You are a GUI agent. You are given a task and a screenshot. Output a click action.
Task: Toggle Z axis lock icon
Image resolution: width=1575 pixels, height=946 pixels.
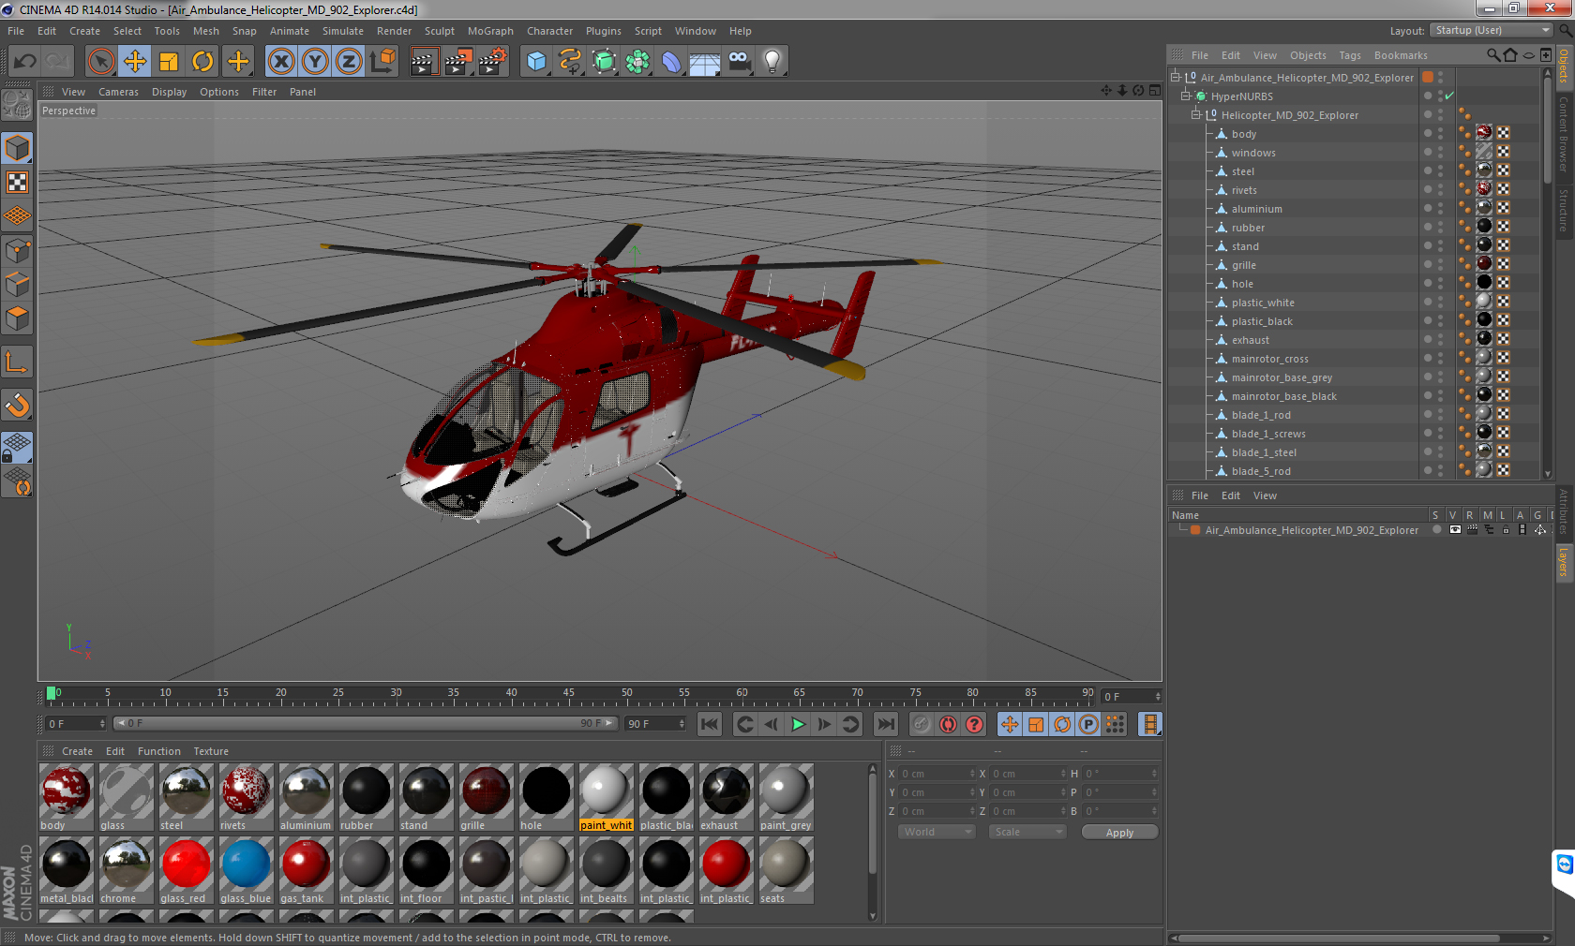point(349,62)
